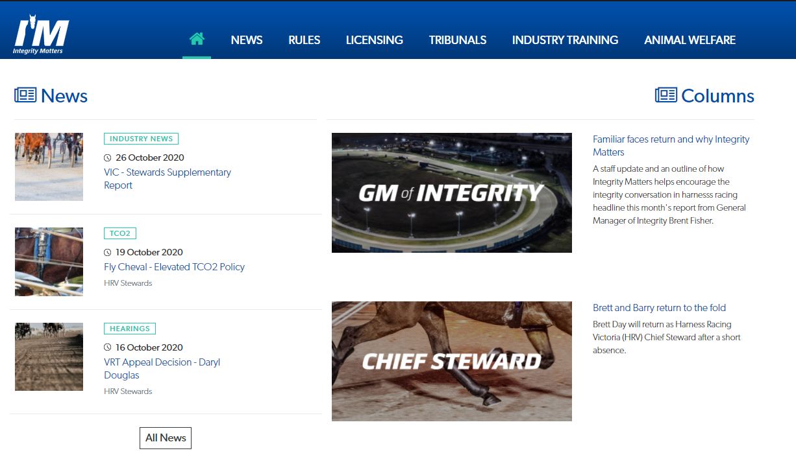Viewport: 796px width, 466px height.
Task: Click the horse thumbnail for Fly Cheval article
Action: [x=49, y=262]
